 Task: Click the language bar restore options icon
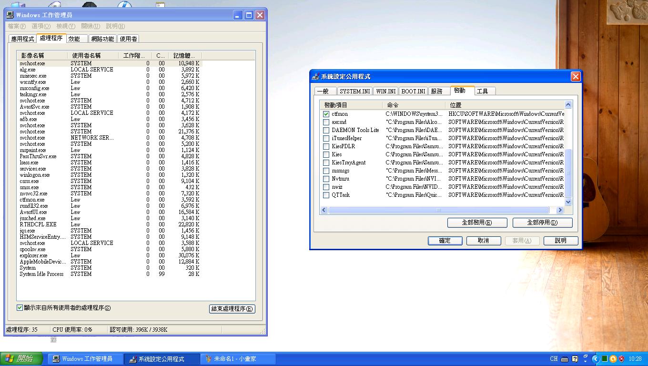tap(586, 357)
